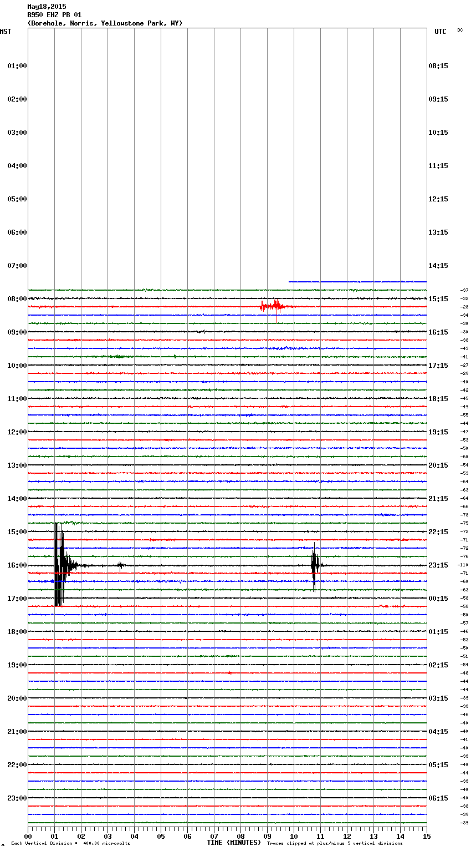The width and height of the screenshot is (471, 851).
Task: Click the DC offset value '-110'
Action: point(463,565)
